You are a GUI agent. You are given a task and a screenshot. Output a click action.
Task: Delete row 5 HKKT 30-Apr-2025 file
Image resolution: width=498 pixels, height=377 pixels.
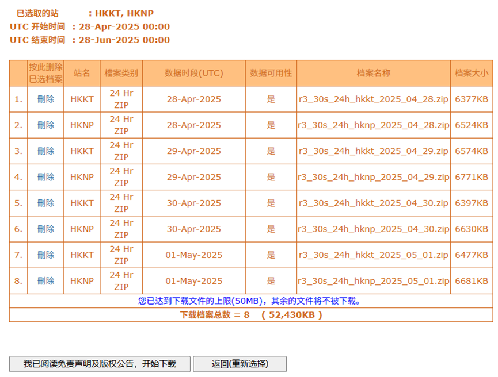(46, 203)
